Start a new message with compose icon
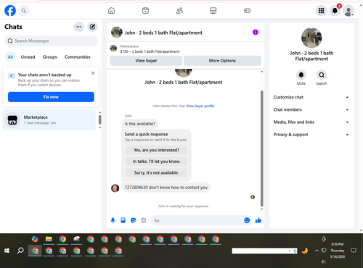This screenshot has width=363, height=268. coord(92,27)
